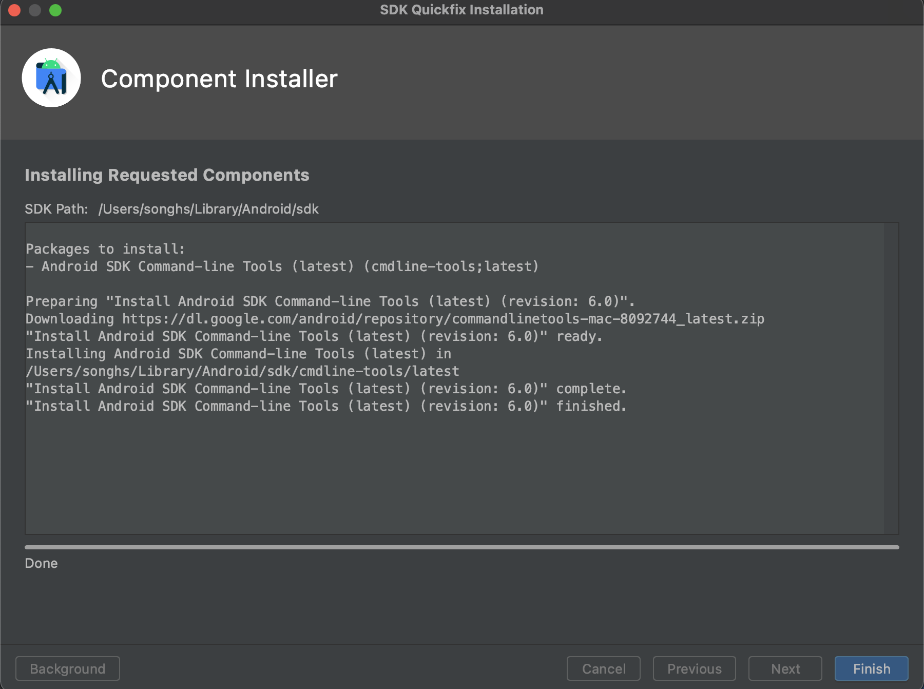The image size is (924, 689).
Task: Close the SDK Quickfix Installation window
Action: point(14,10)
